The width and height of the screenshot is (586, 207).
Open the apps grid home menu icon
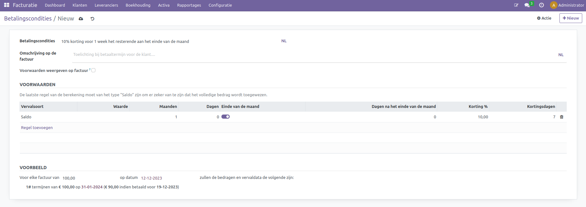pyautogui.click(x=6, y=5)
